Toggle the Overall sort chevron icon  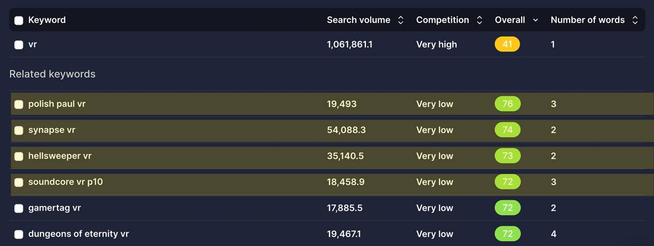tap(535, 20)
